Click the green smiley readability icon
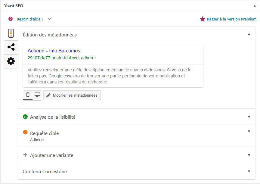 pos(25,117)
